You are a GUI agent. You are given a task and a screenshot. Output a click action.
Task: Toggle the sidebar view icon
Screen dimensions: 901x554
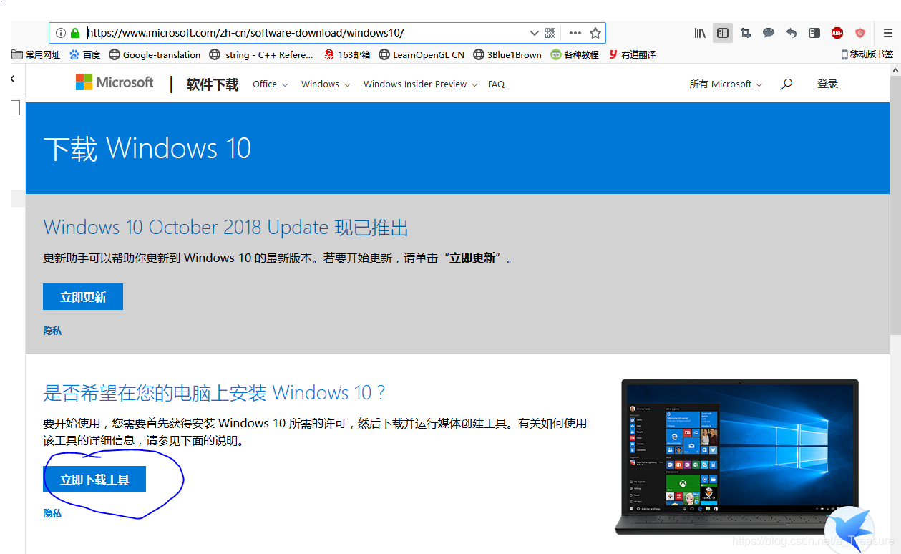point(723,33)
